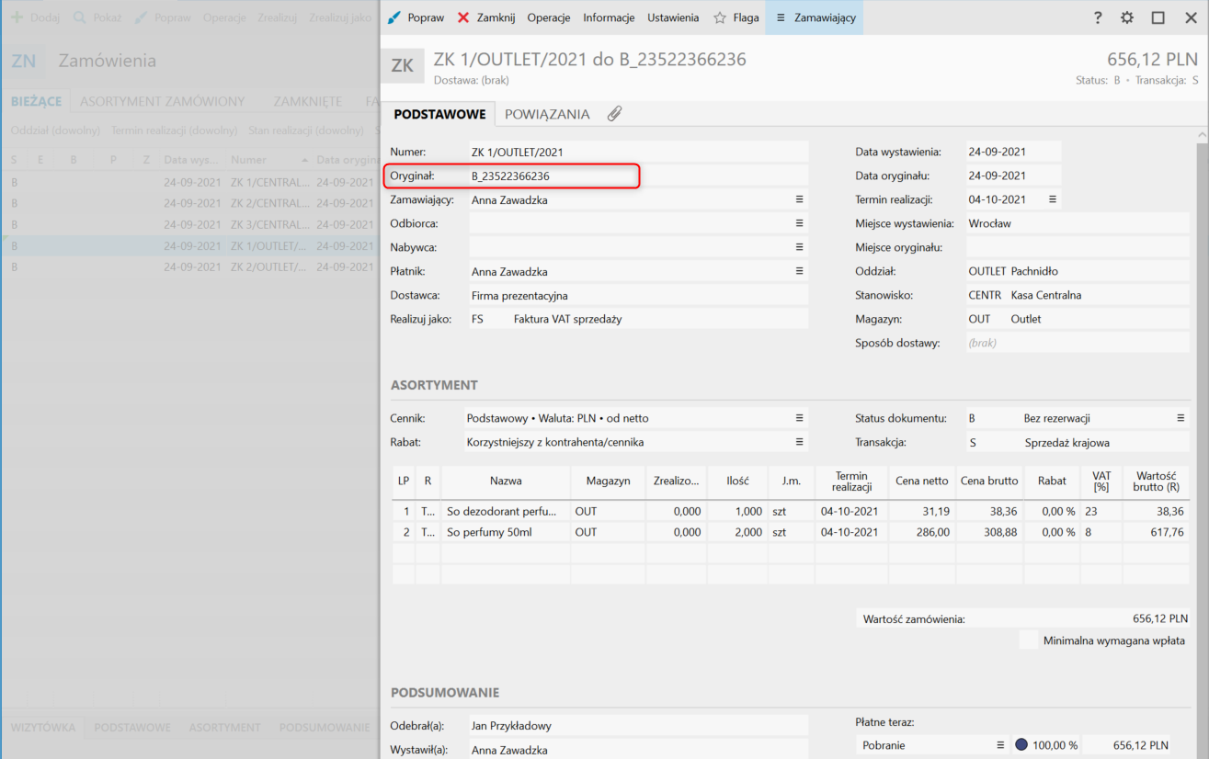Click Dostawca field Firma prezentacyjna
The width and height of the screenshot is (1209, 759).
(638, 295)
